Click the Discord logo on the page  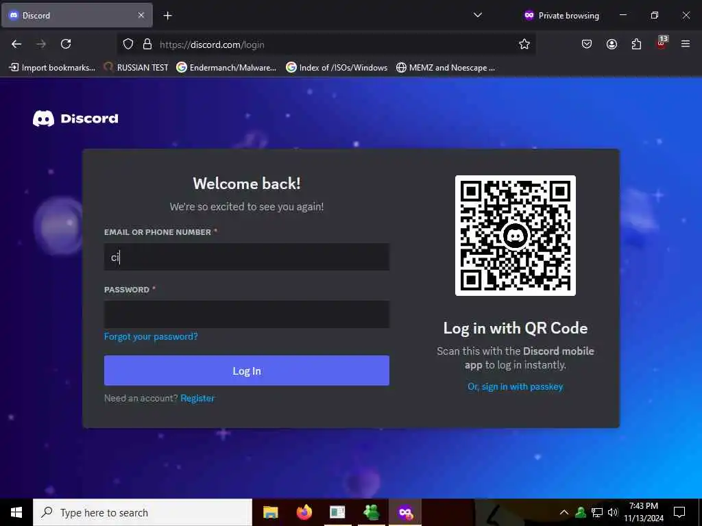tap(75, 118)
